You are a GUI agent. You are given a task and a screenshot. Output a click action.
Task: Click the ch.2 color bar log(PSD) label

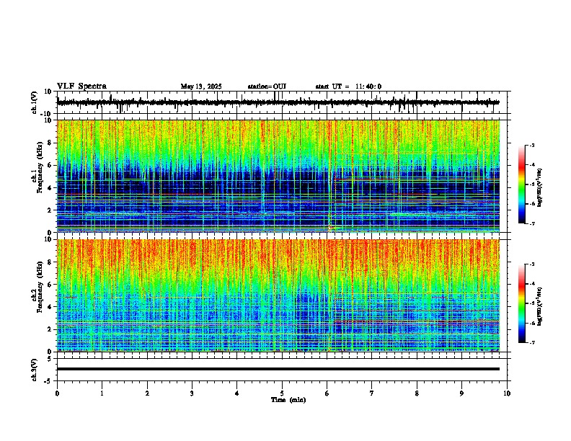[540, 306]
